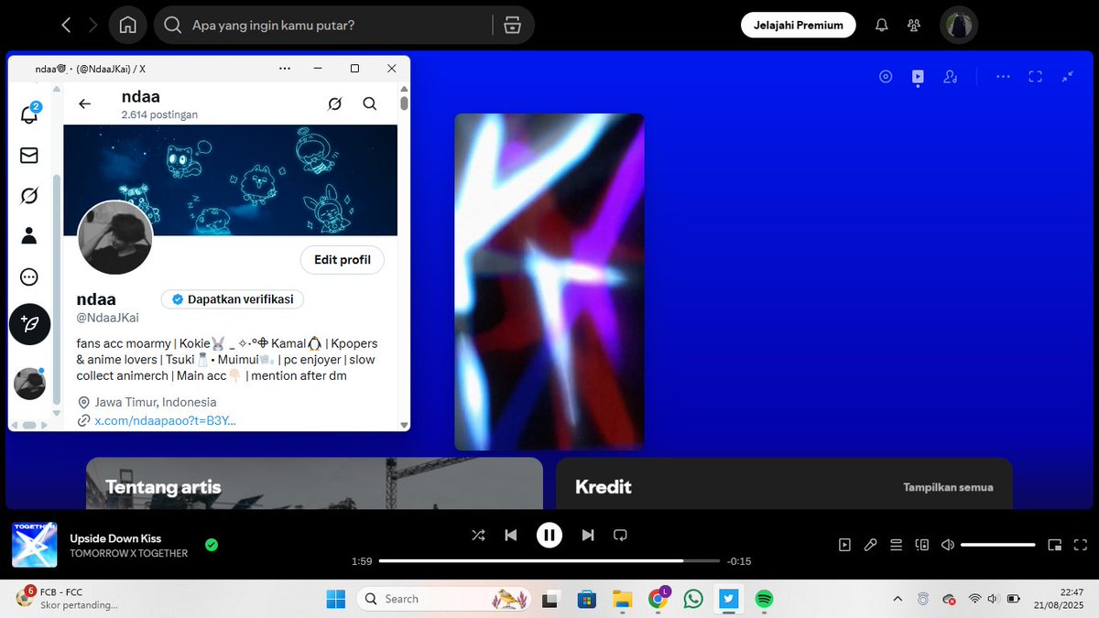Open Spotify friend activity icon

click(x=913, y=26)
